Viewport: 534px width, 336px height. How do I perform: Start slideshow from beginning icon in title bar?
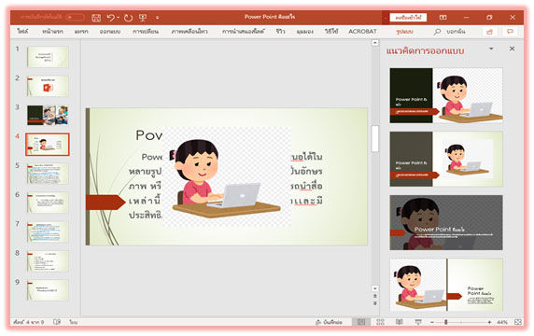[x=143, y=18]
